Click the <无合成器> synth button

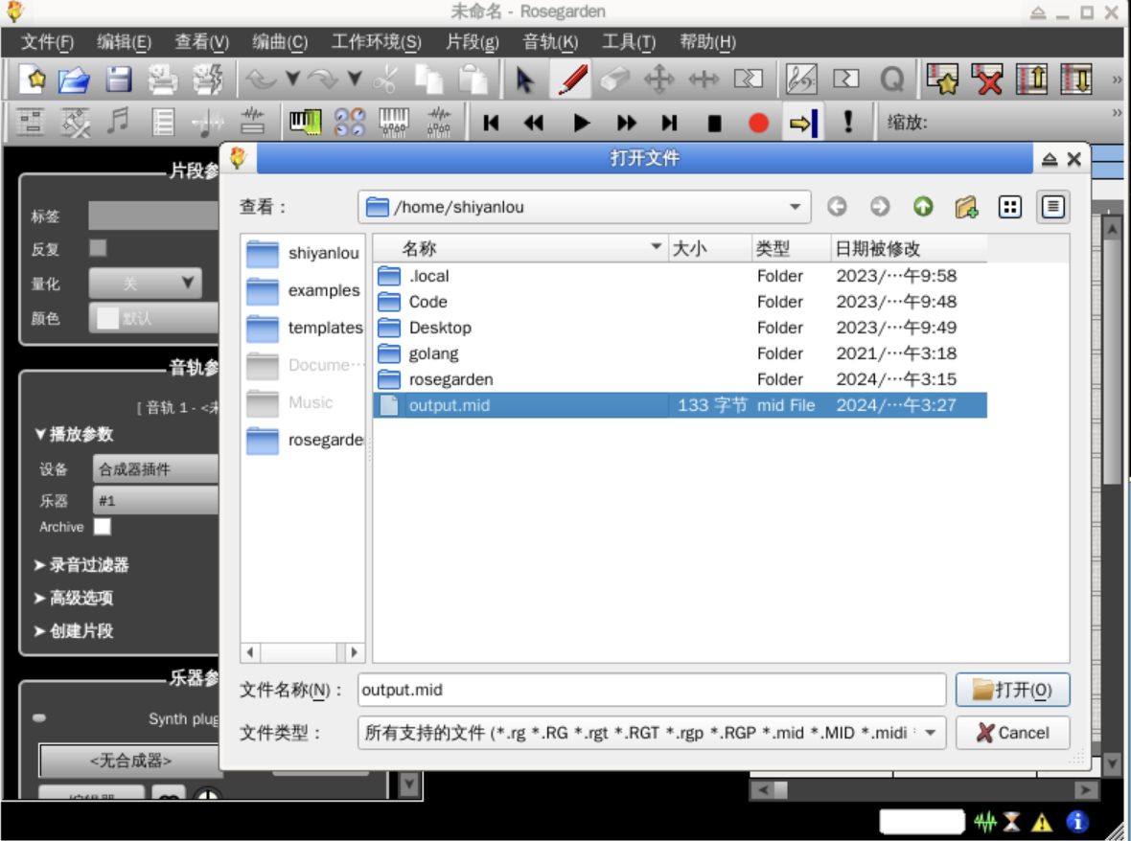(x=129, y=761)
